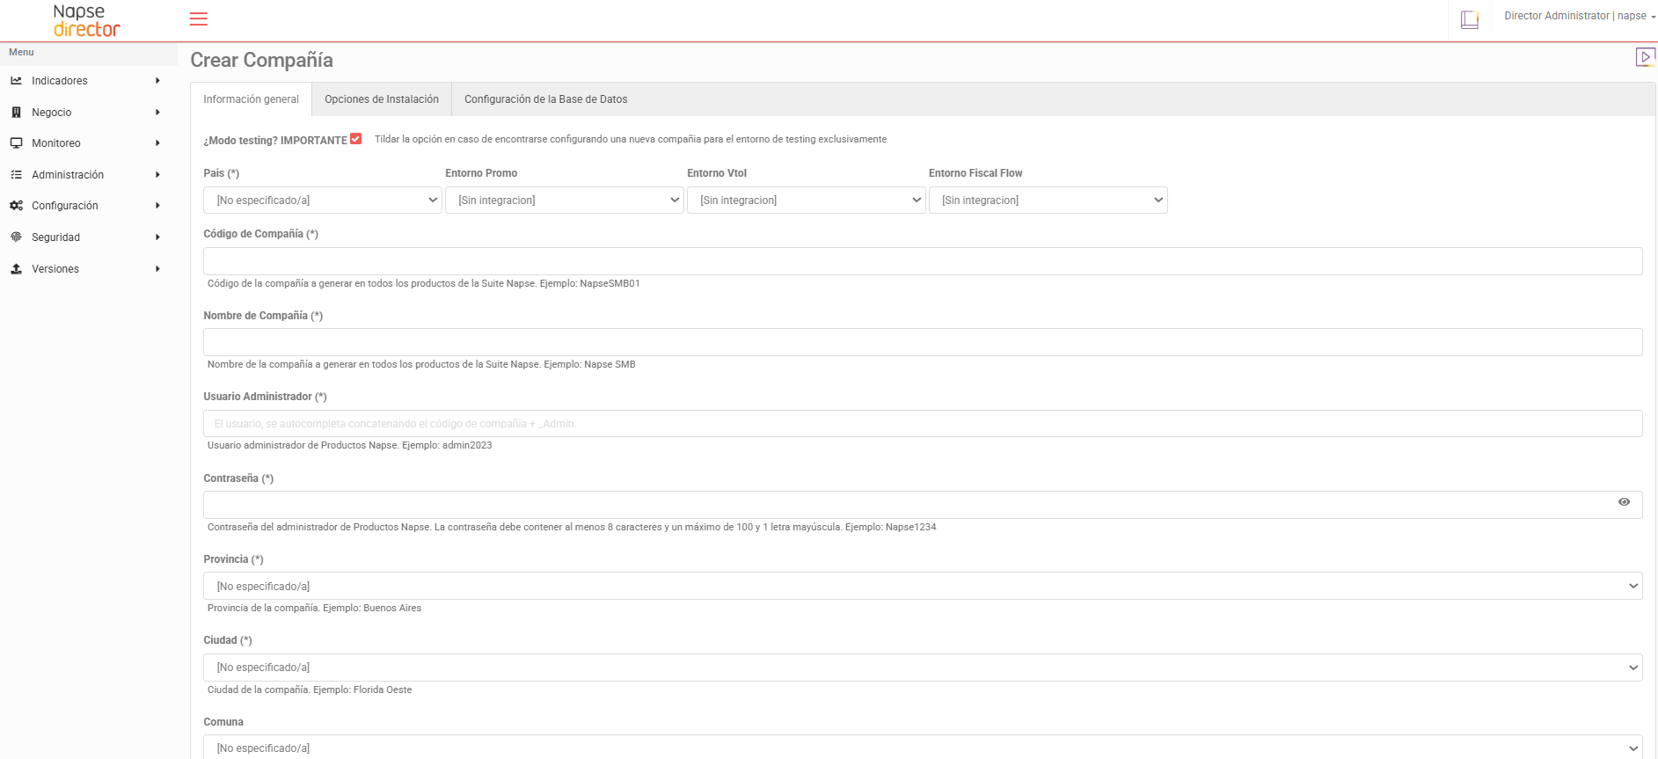Click the Seguridad fingerprint icon

pyautogui.click(x=16, y=237)
